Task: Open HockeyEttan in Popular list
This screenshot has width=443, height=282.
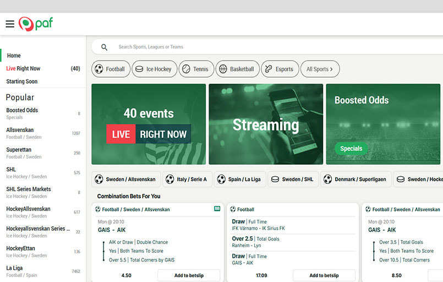Action: tap(43, 252)
